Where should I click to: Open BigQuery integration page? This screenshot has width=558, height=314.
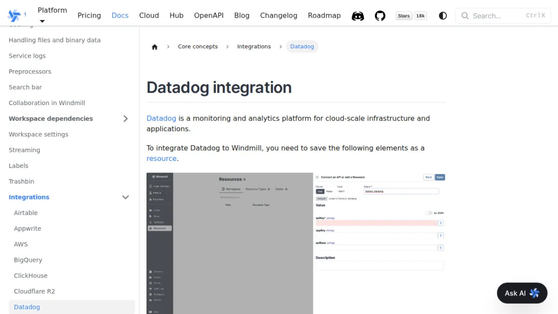(28, 260)
